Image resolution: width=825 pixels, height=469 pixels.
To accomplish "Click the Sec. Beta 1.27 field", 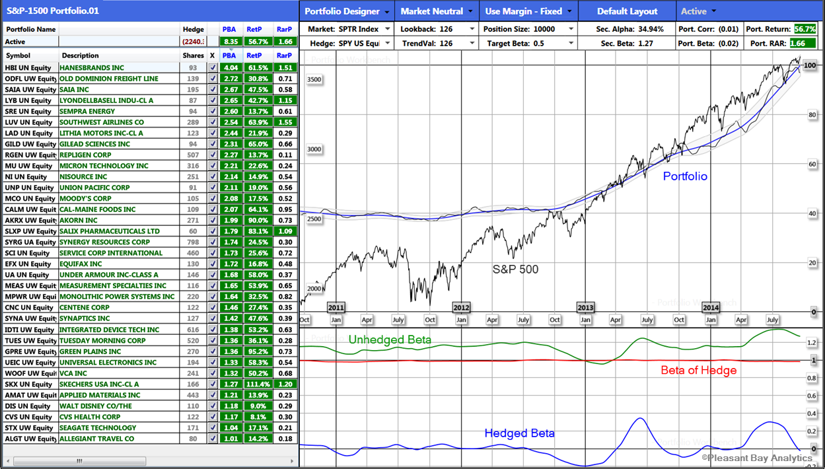I will [626, 43].
